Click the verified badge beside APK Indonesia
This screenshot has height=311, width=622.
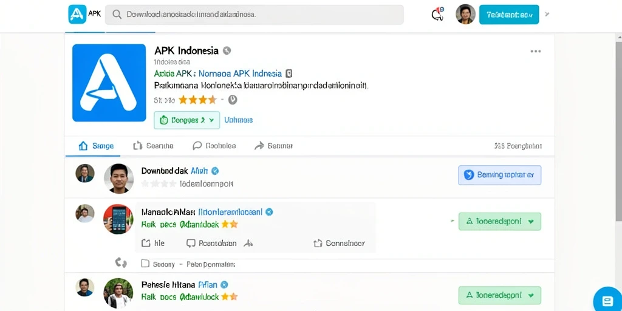coord(227,51)
